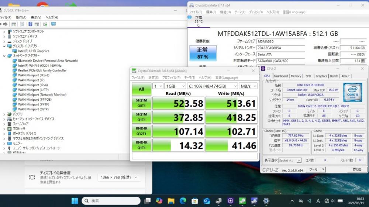
Task: Open the MB/s unit dropdown in CrystalDiskMark
Action: (x=248, y=86)
